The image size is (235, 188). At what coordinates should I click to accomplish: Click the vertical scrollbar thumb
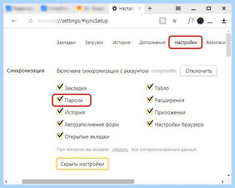[x=229, y=45]
